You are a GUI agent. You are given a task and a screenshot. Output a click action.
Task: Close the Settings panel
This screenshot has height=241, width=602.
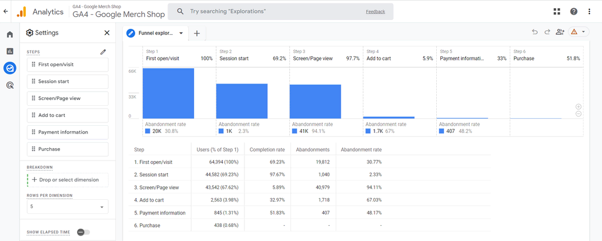106,33
